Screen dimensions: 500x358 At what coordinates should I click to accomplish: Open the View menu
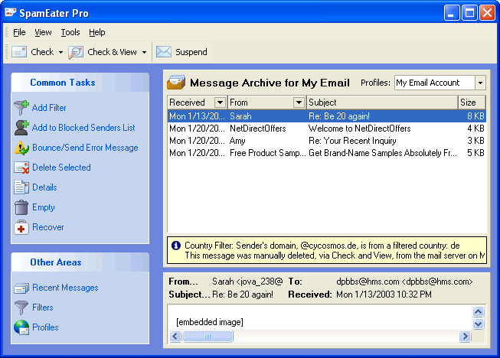pyautogui.click(x=43, y=32)
